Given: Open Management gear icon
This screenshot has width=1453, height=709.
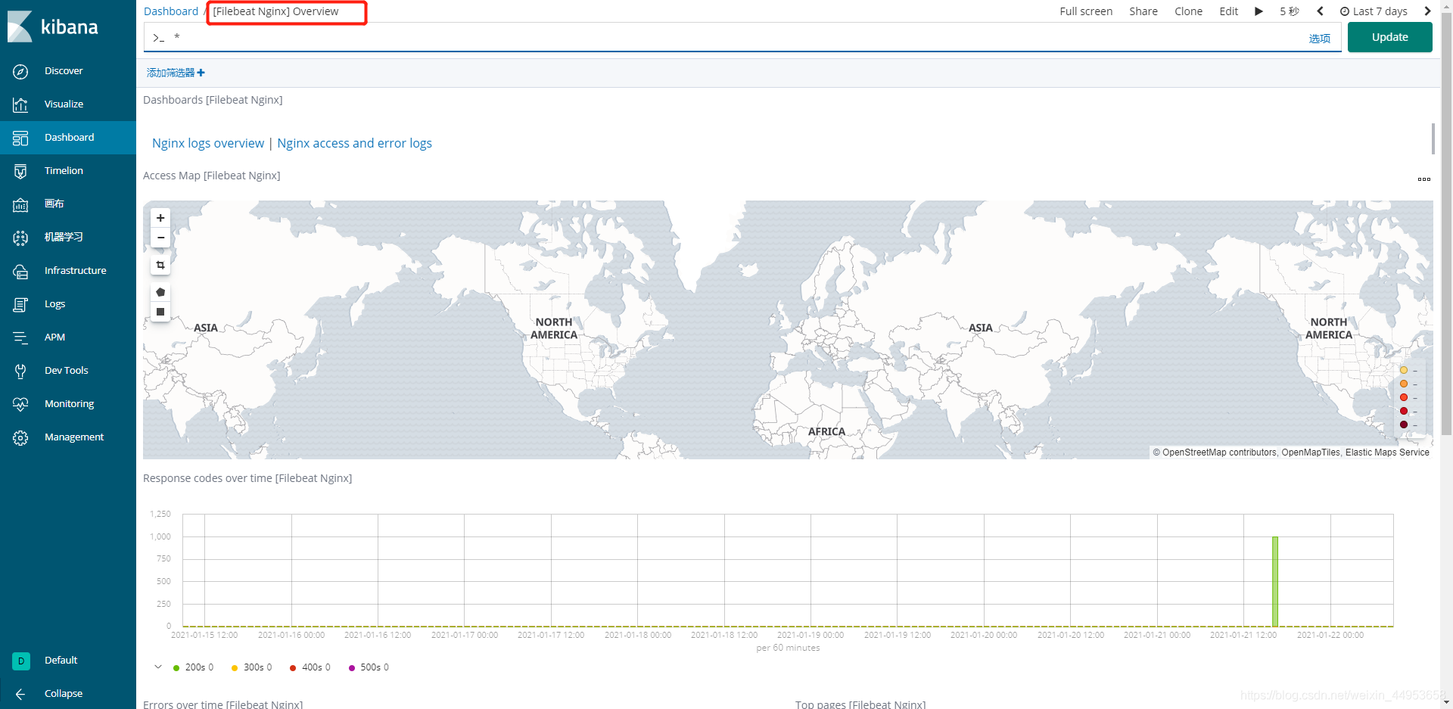Looking at the screenshot, I should (20, 437).
